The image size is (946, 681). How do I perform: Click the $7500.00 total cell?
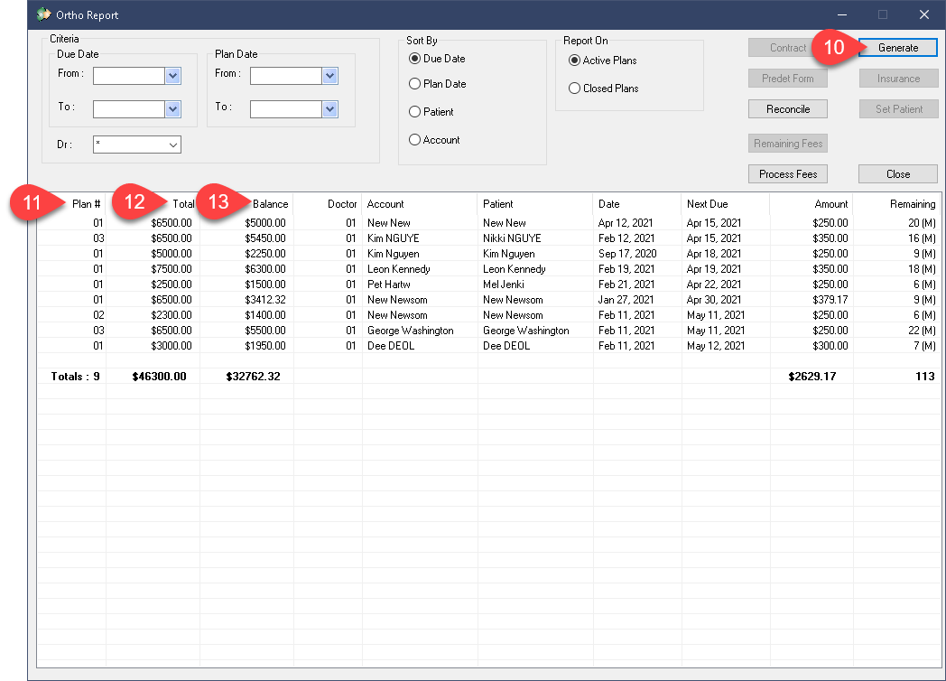172,268
